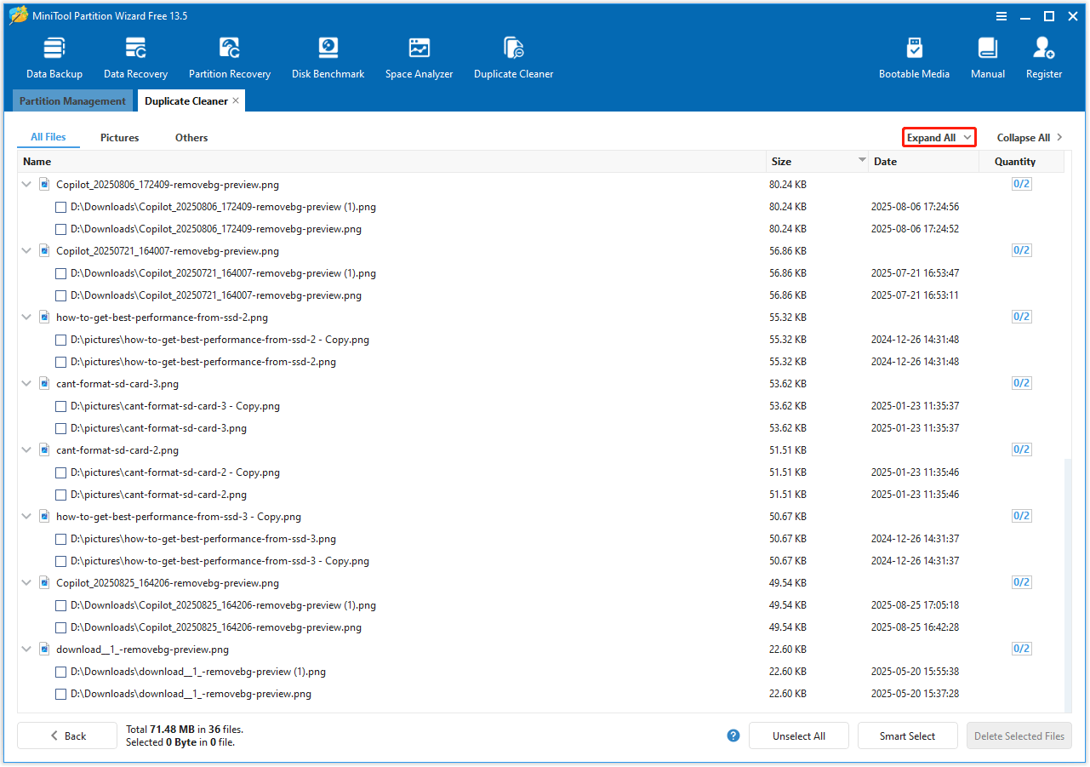
Task: Switch to the Partition Management tab
Action: (x=72, y=101)
